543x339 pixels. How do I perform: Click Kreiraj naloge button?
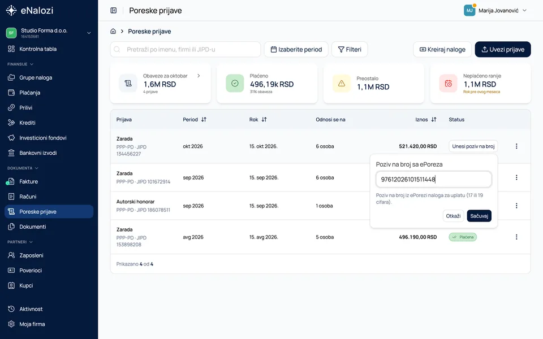click(x=442, y=50)
